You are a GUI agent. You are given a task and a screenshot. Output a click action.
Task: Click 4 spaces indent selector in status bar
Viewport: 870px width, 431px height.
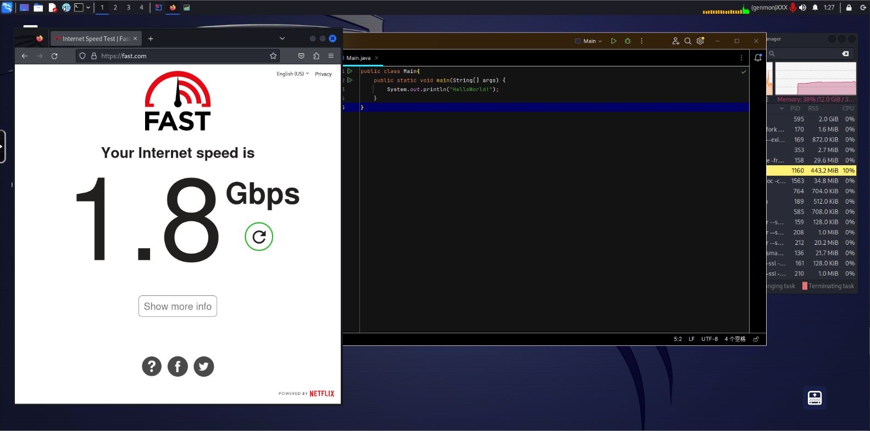(735, 339)
